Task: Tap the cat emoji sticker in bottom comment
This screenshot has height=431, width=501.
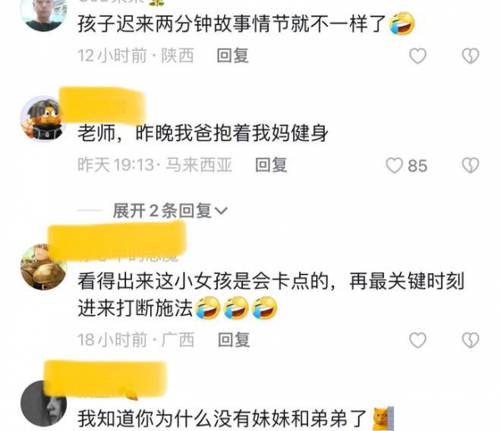Action: 383,418
